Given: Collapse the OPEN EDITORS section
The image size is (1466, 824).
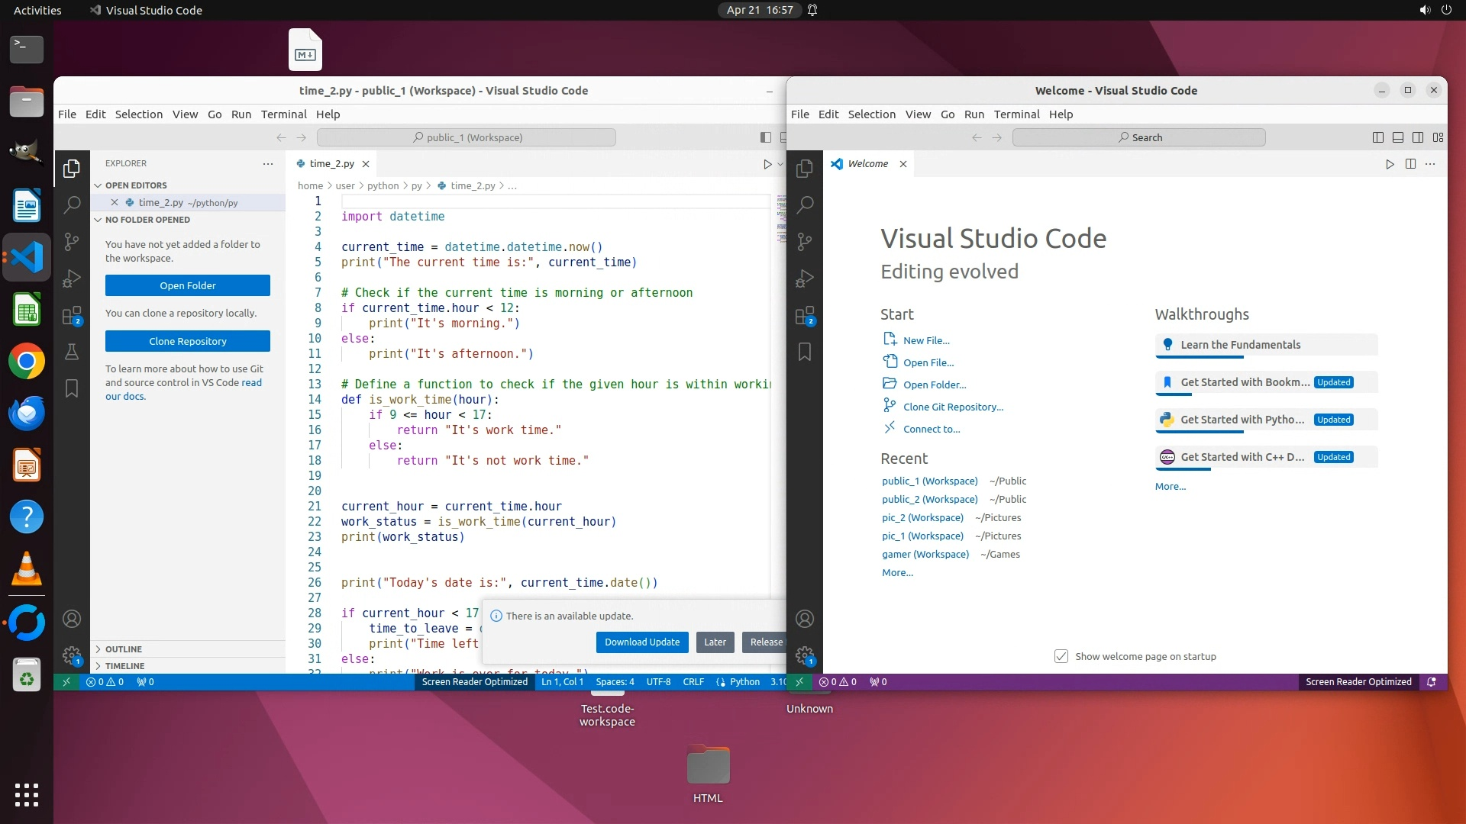Looking at the screenshot, I should click(x=136, y=185).
